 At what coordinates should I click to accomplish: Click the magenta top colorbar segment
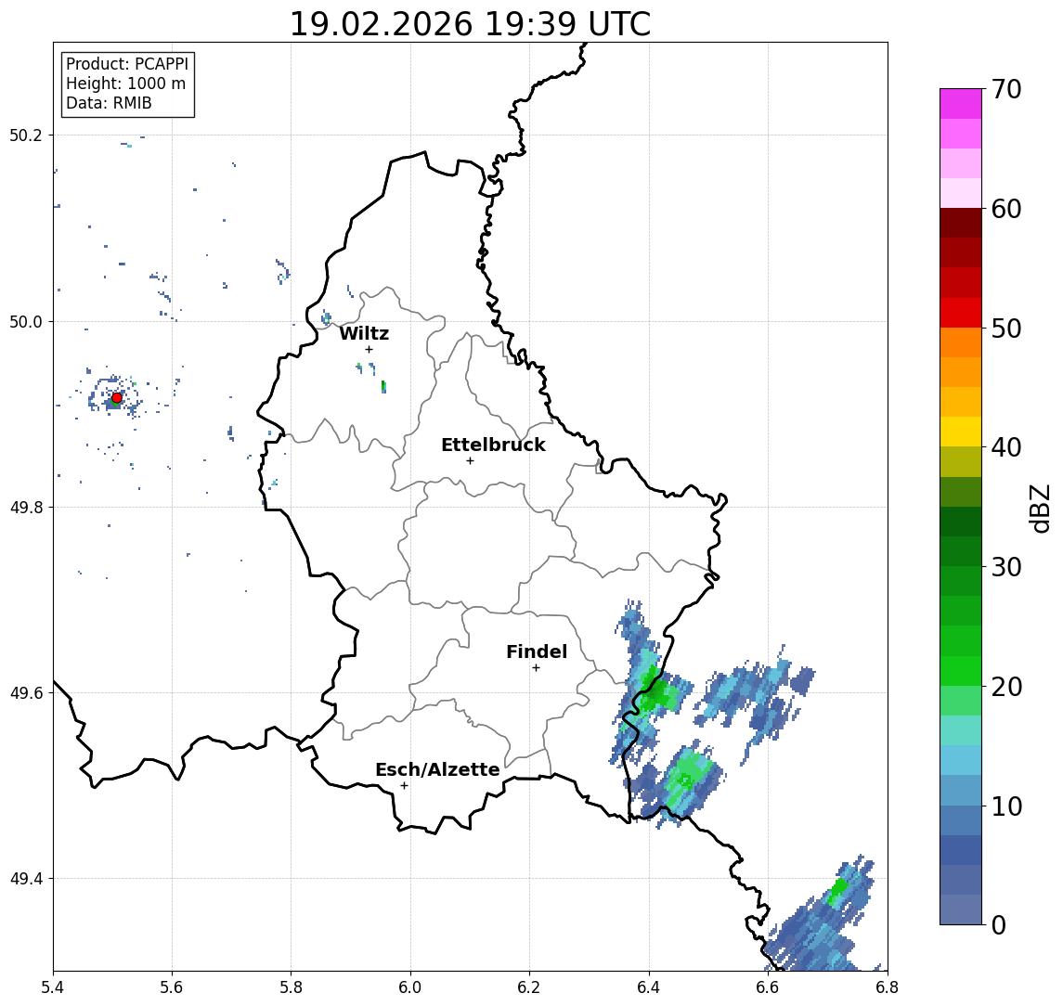[961, 104]
